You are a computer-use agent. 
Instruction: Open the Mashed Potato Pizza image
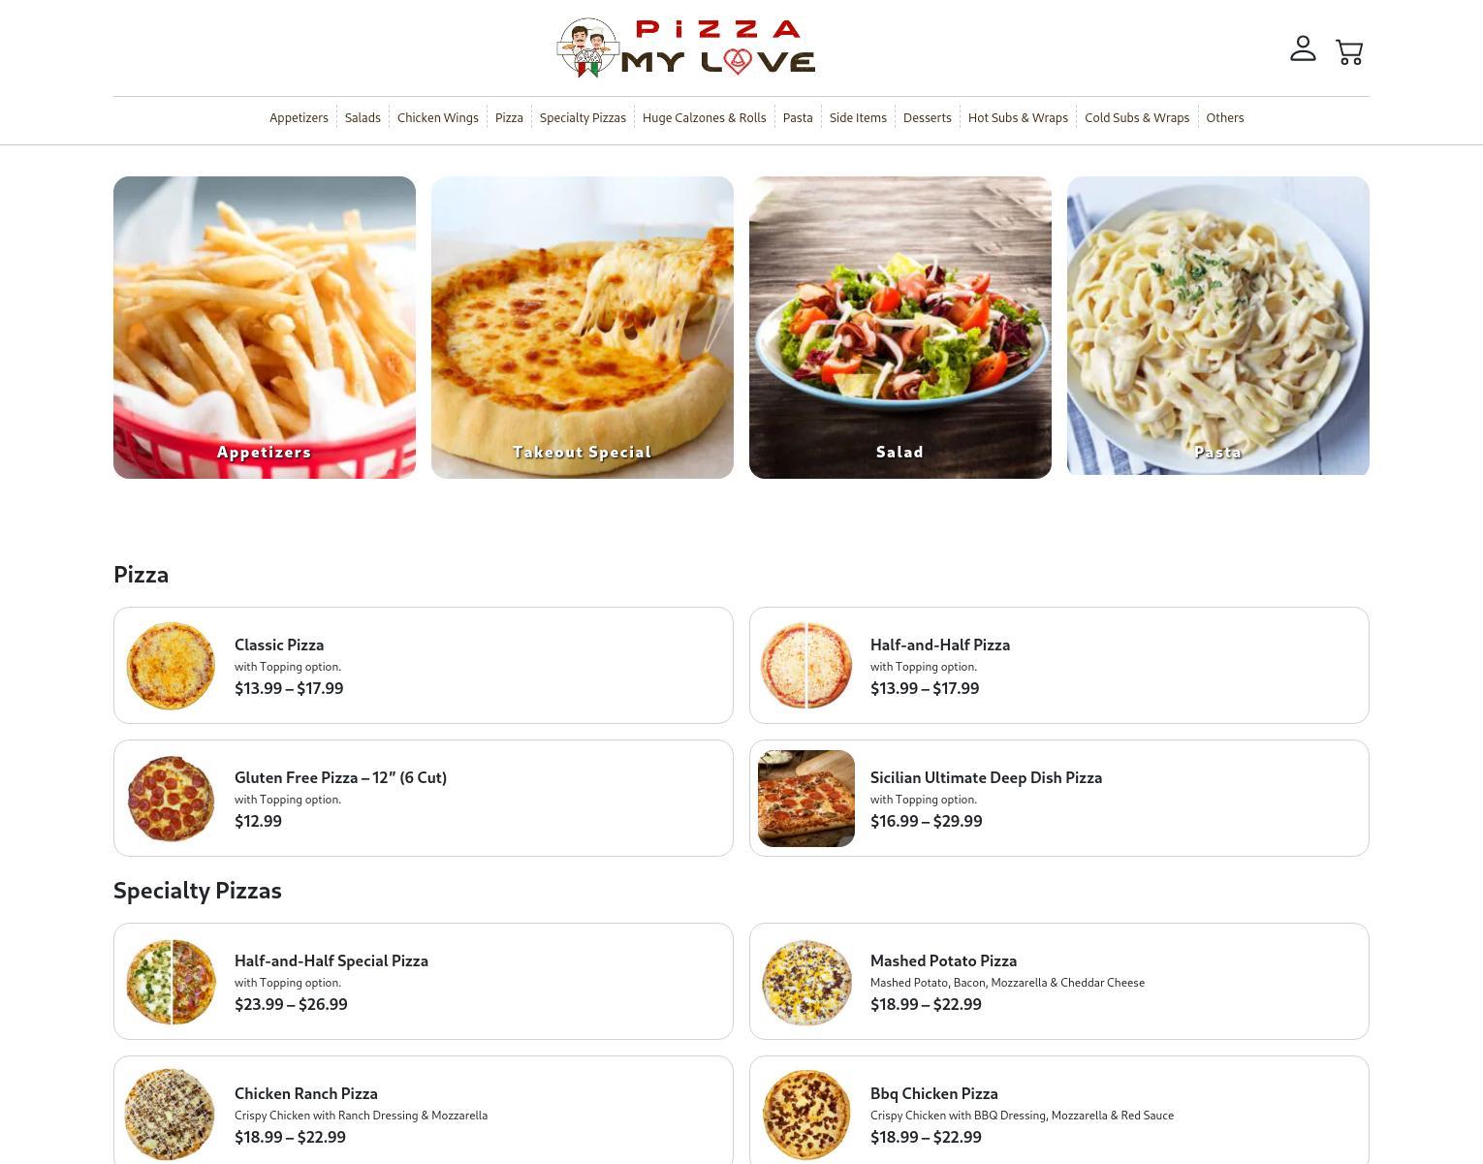coord(806,982)
